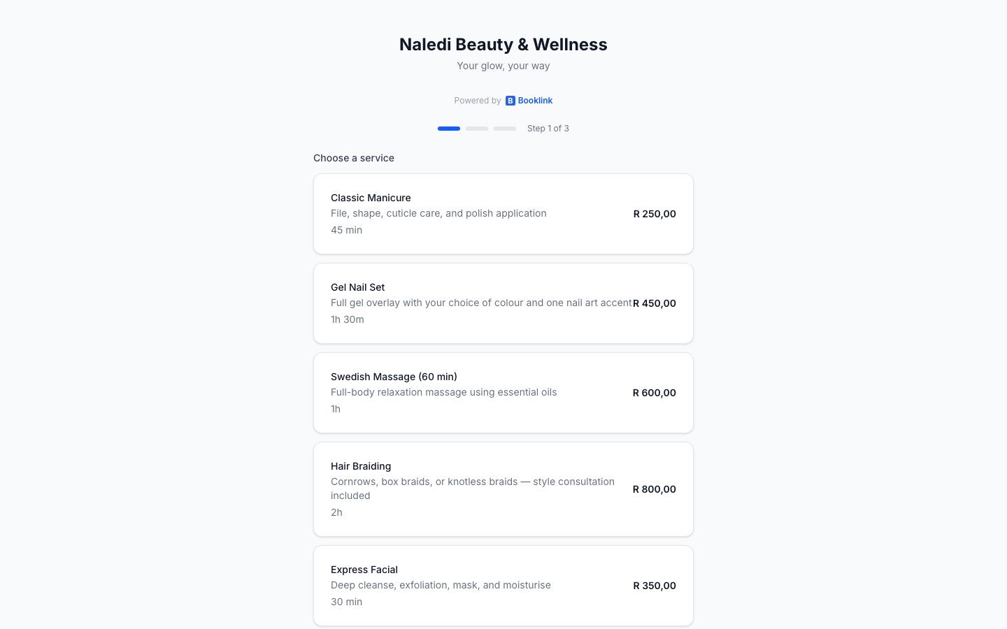Click the first step progress indicator
The image size is (1007, 629).
pyautogui.click(x=449, y=129)
